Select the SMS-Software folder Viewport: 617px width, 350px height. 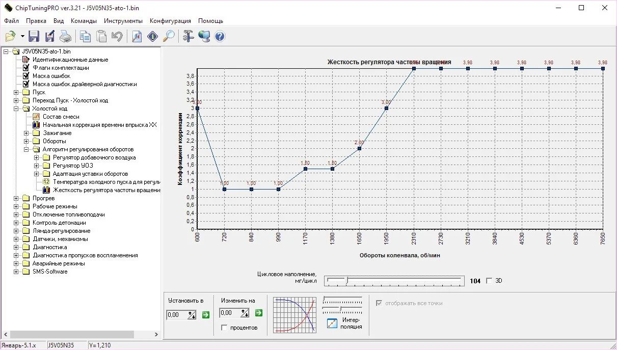pyautogui.click(x=50, y=272)
